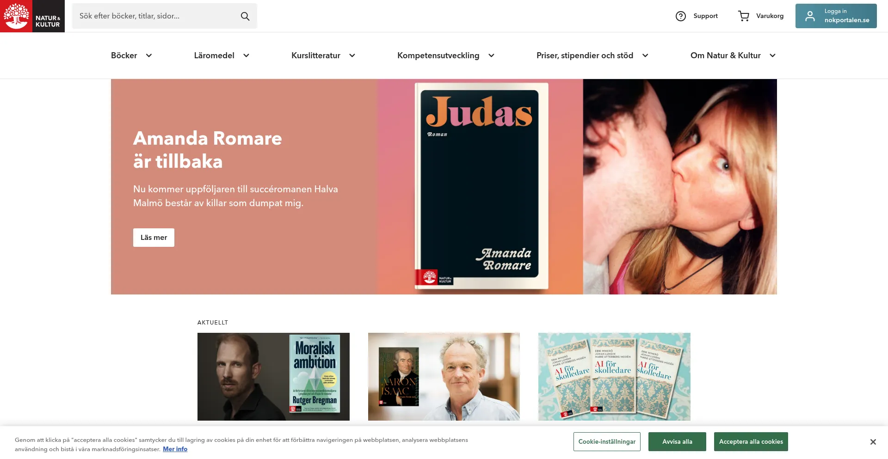888x459 pixels.
Task: Click Logga in nokportalen.se button
Action: coord(836,16)
